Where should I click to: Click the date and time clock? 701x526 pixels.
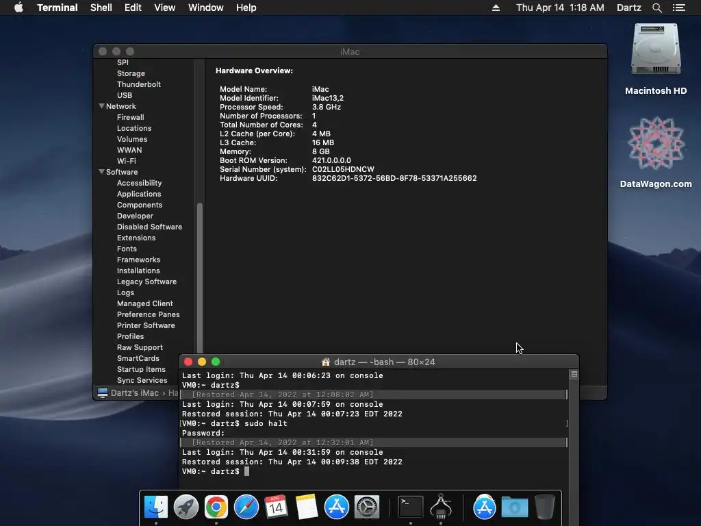[560, 8]
